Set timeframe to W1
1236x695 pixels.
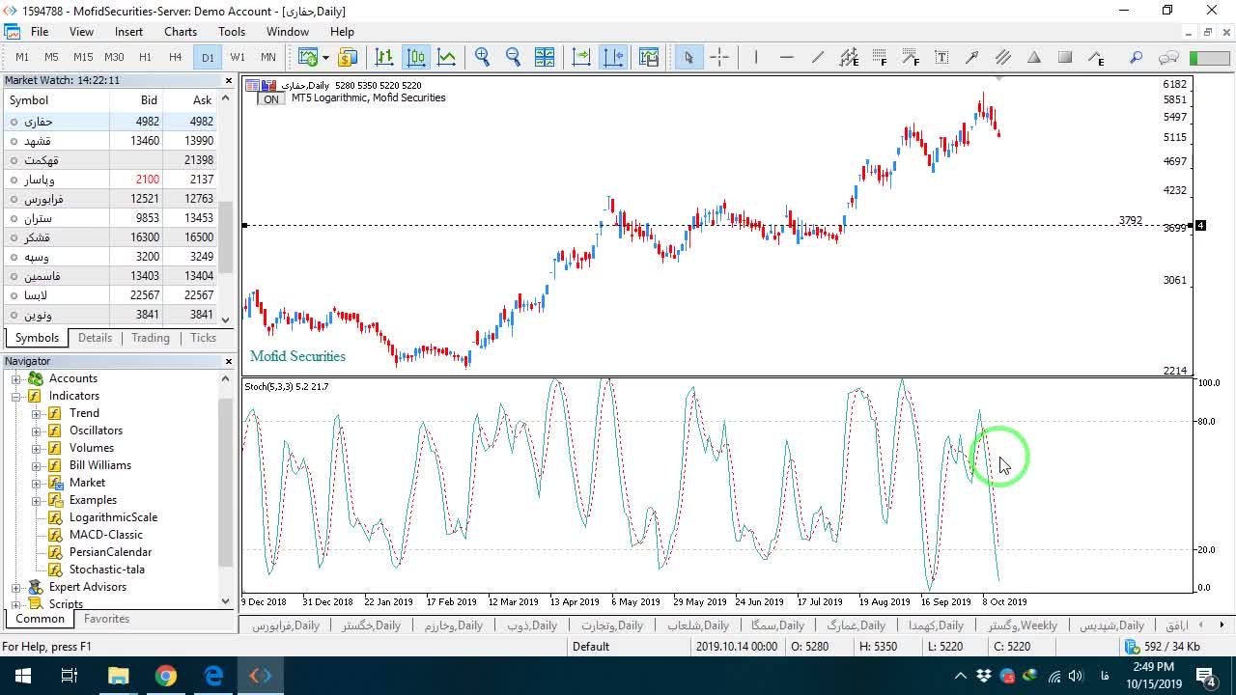238,57
